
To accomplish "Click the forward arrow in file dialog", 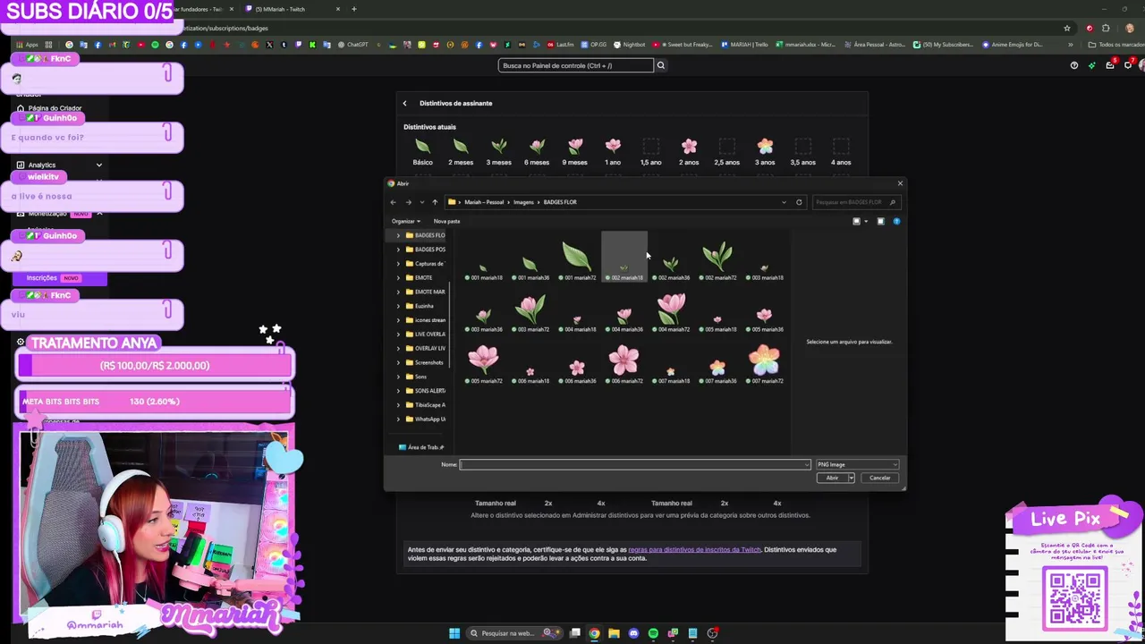I will click(408, 202).
